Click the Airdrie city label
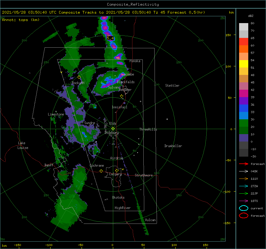The width and height of the screenshot is (266, 249). point(116,158)
